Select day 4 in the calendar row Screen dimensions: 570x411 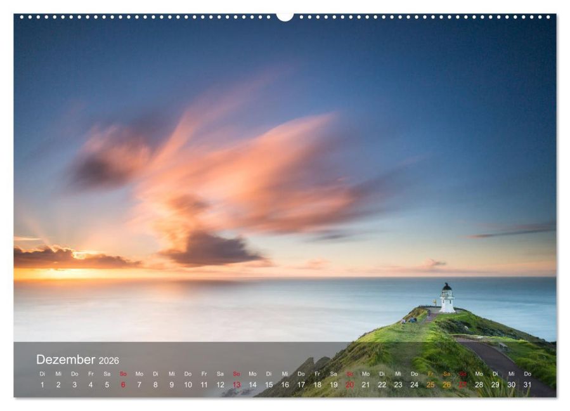coord(91,385)
